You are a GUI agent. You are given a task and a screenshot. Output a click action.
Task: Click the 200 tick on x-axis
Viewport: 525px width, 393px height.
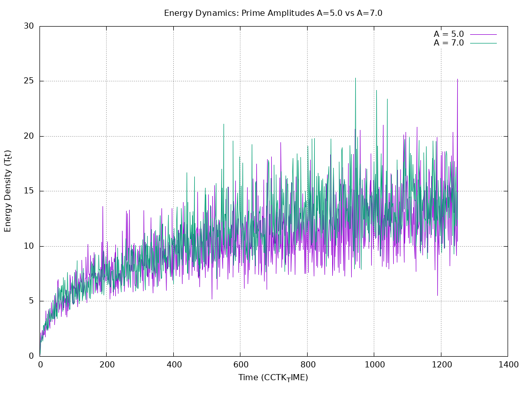click(107, 365)
